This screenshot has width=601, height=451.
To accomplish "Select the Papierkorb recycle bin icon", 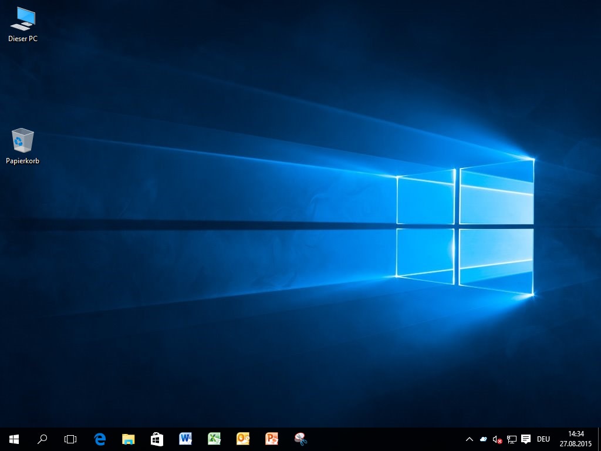I will click(x=23, y=146).
